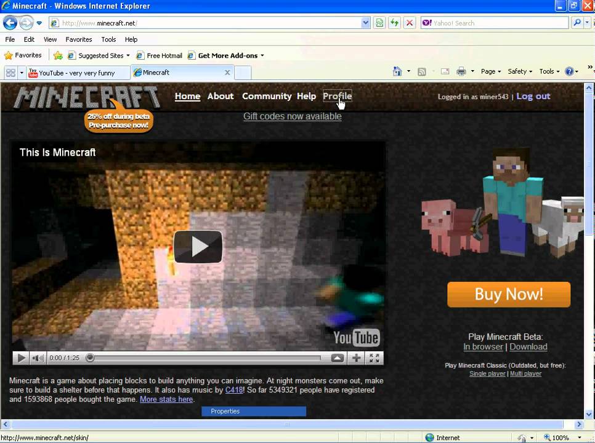Go to the Home site link
Image resolution: width=595 pixels, height=443 pixels.
[x=187, y=96]
